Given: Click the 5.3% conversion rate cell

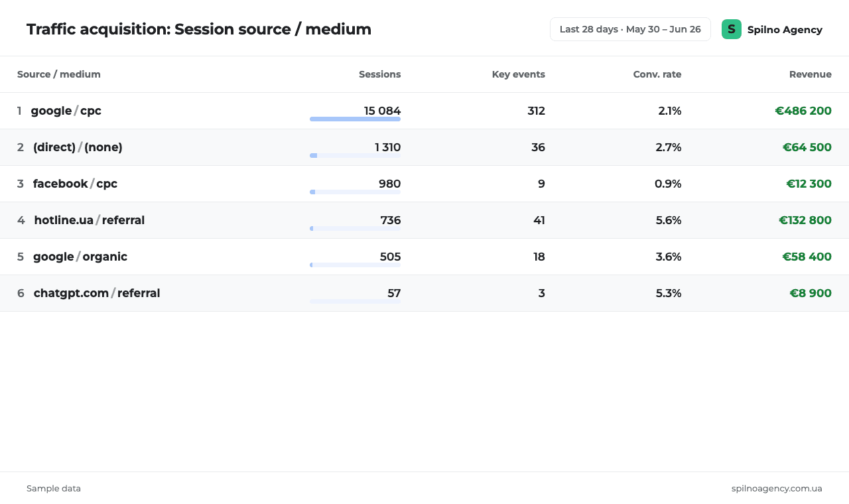Looking at the screenshot, I should click(x=669, y=293).
